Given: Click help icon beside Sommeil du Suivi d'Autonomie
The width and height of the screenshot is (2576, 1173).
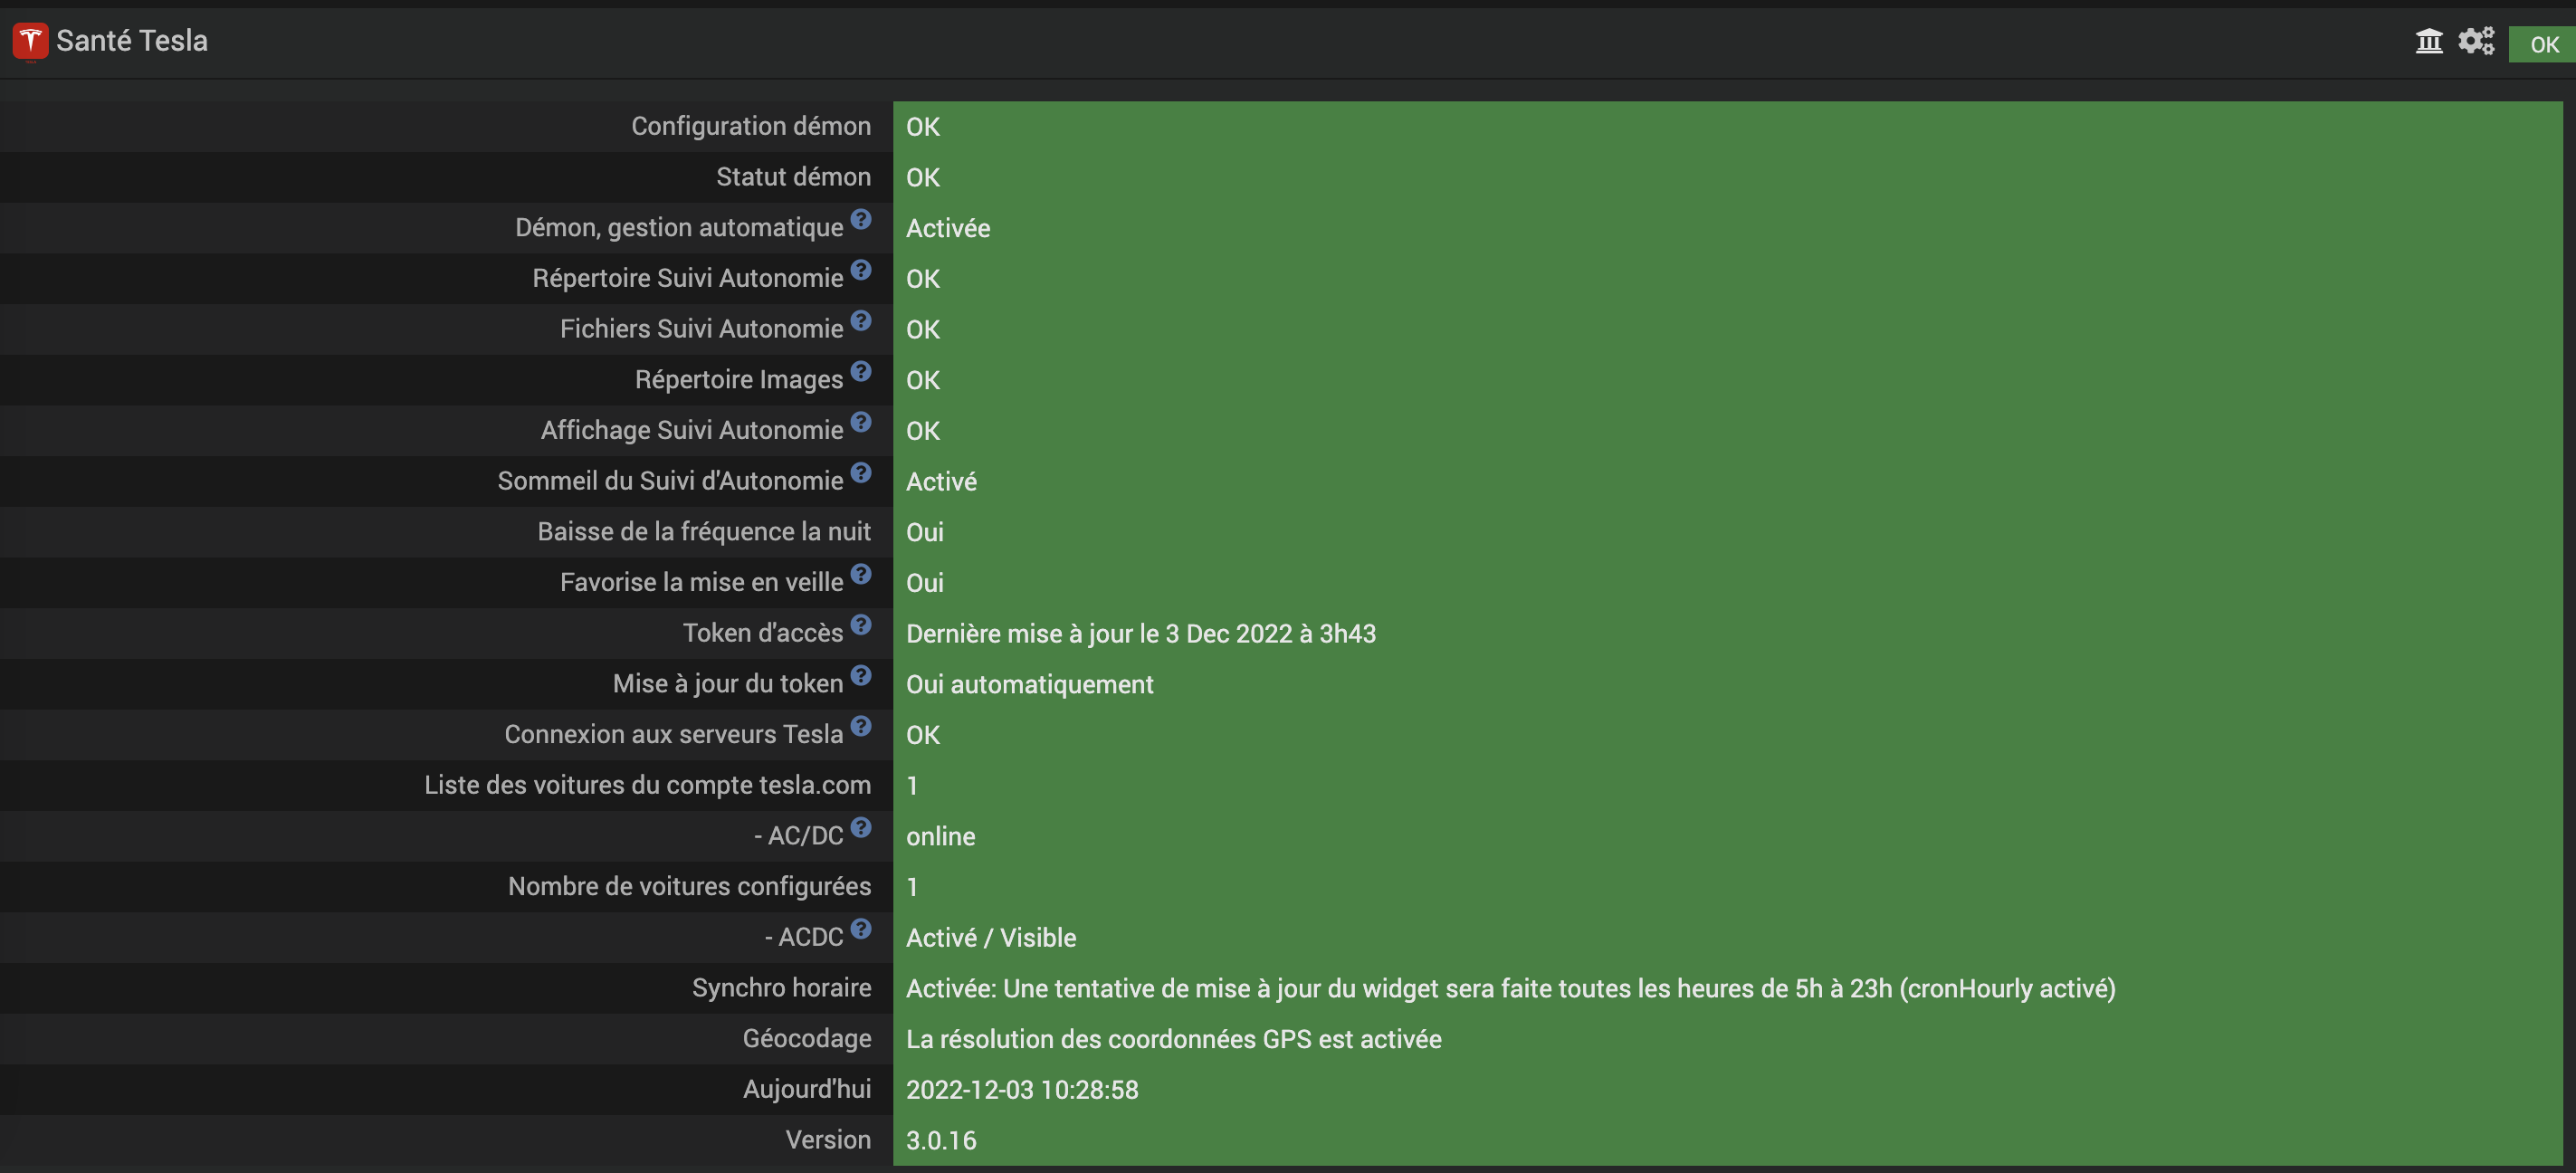Looking at the screenshot, I should pyautogui.click(x=861, y=472).
